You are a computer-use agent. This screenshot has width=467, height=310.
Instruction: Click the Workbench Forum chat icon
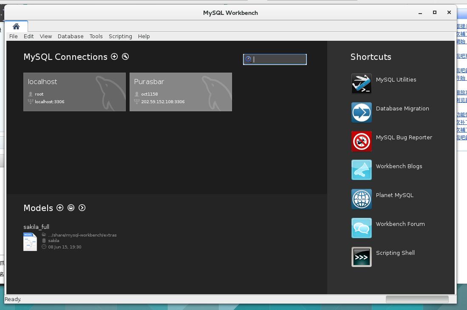pos(362,228)
